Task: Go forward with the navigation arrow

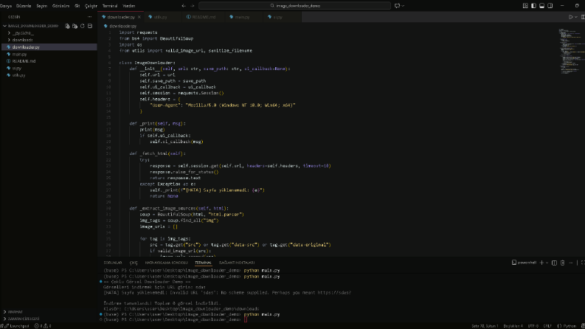Action: point(193,6)
